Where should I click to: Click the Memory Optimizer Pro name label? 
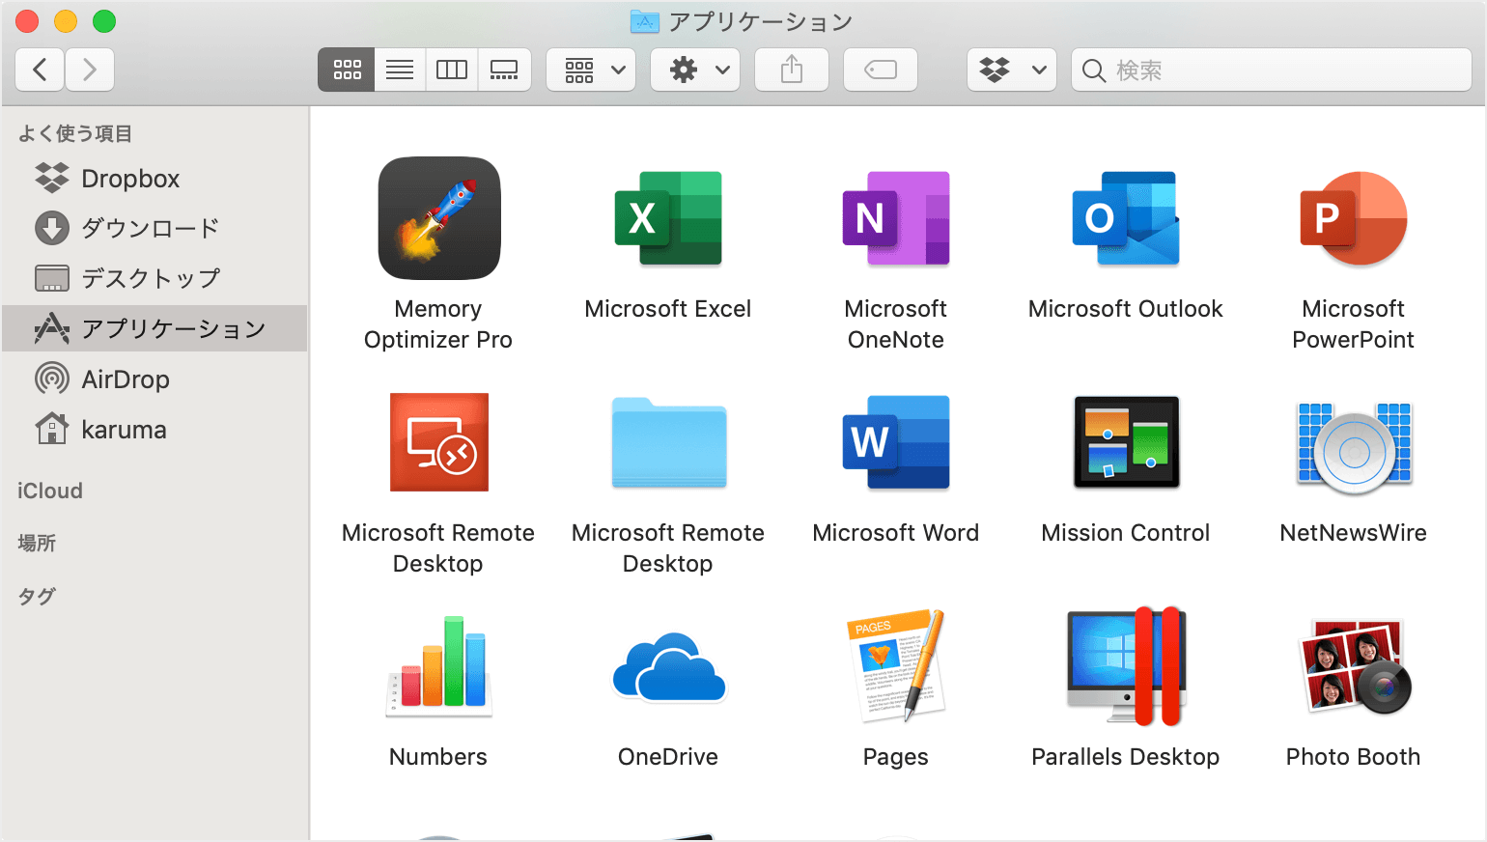click(x=438, y=324)
